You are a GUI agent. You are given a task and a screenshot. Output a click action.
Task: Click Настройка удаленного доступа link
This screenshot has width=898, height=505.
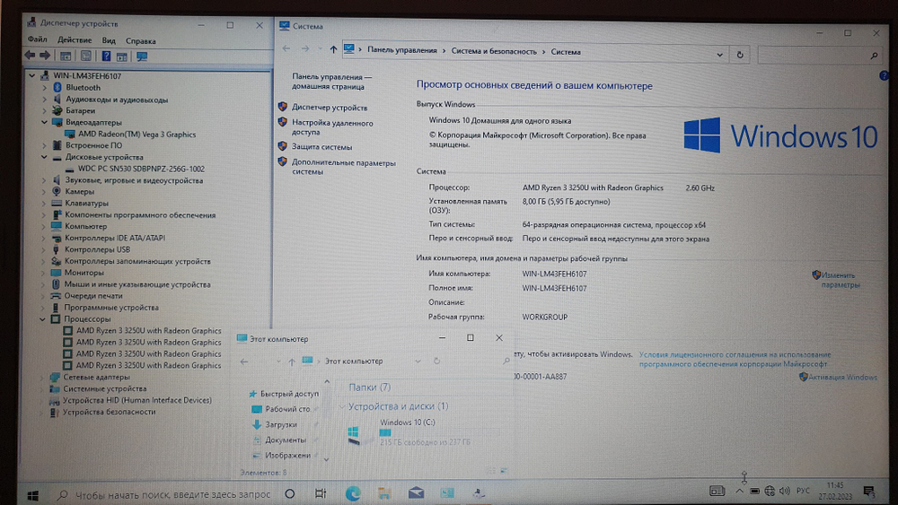point(332,127)
